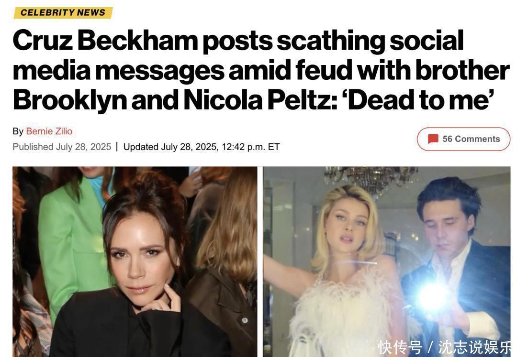This screenshot has width=517, height=357.
Task: Click the article headline text
Action: pyautogui.click(x=258, y=70)
